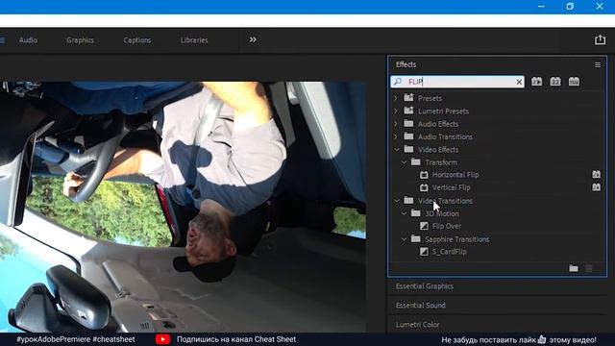Collapse the Transform folder
Image resolution: width=615 pixels, height=346 pixels.
(404, 162)
